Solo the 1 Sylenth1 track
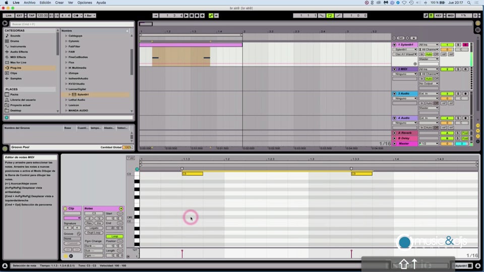 point(458,45)
